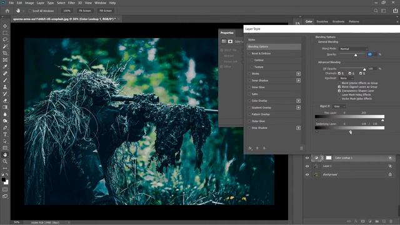Click the Home icon in options bar
The image size is (400, 225).
pyautogui.click(x=7, y=11)
